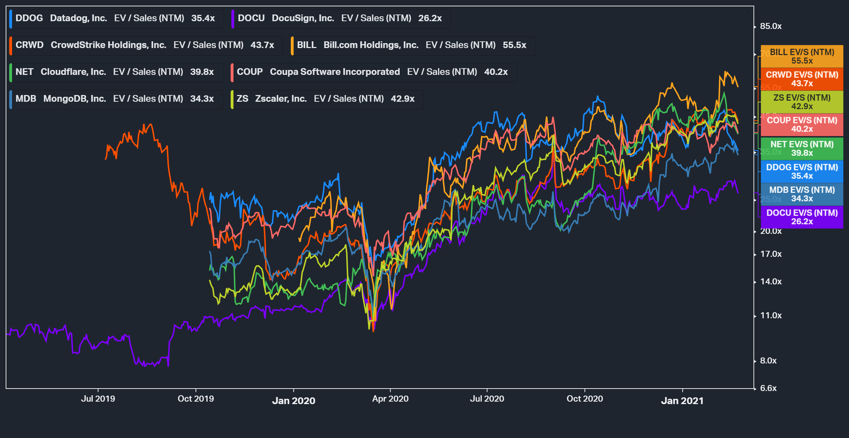Click the 17.0x y-axis label
This screenshot has width=849, height=438.
pos(771,254)
